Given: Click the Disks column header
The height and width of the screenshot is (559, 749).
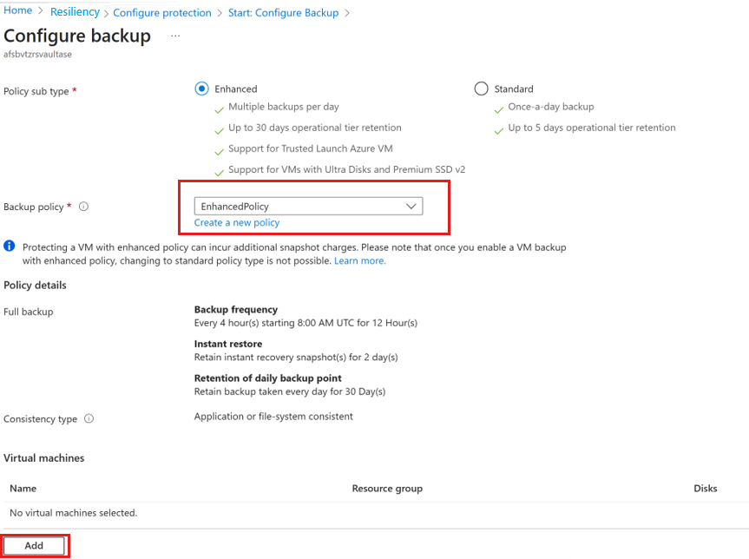Looking at the screenshot, I should pos(706,489).
